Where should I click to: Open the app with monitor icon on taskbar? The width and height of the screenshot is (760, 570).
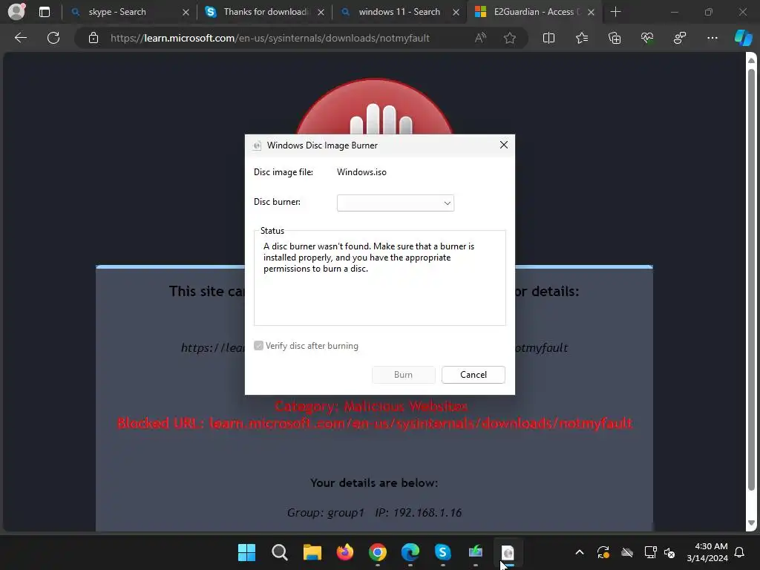[x=476, y=552]
